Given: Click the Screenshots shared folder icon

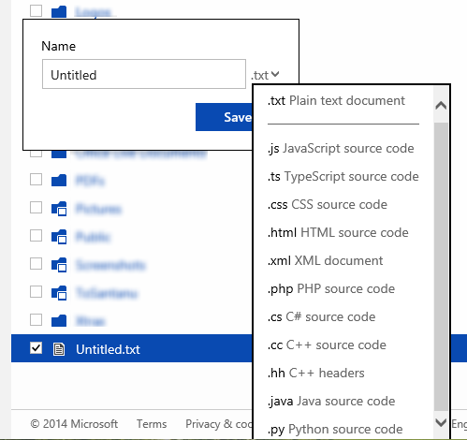Looking at the screenshot, I should 59,264.
